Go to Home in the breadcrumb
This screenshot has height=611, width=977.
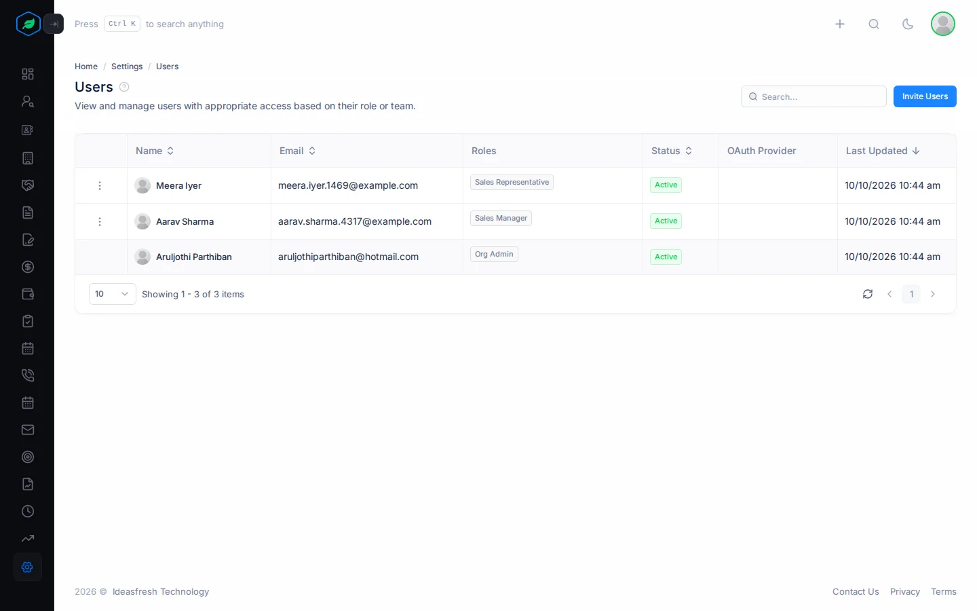86,67
